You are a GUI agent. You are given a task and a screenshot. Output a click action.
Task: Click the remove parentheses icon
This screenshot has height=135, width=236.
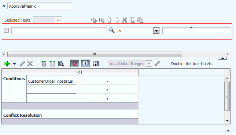102,20
